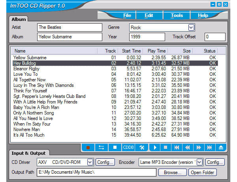The image size is (237, 182).
Task: Sort by the Play Time column header
Action: 156,51
